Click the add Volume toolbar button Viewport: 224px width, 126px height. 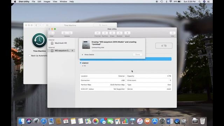tap(64, 33)
